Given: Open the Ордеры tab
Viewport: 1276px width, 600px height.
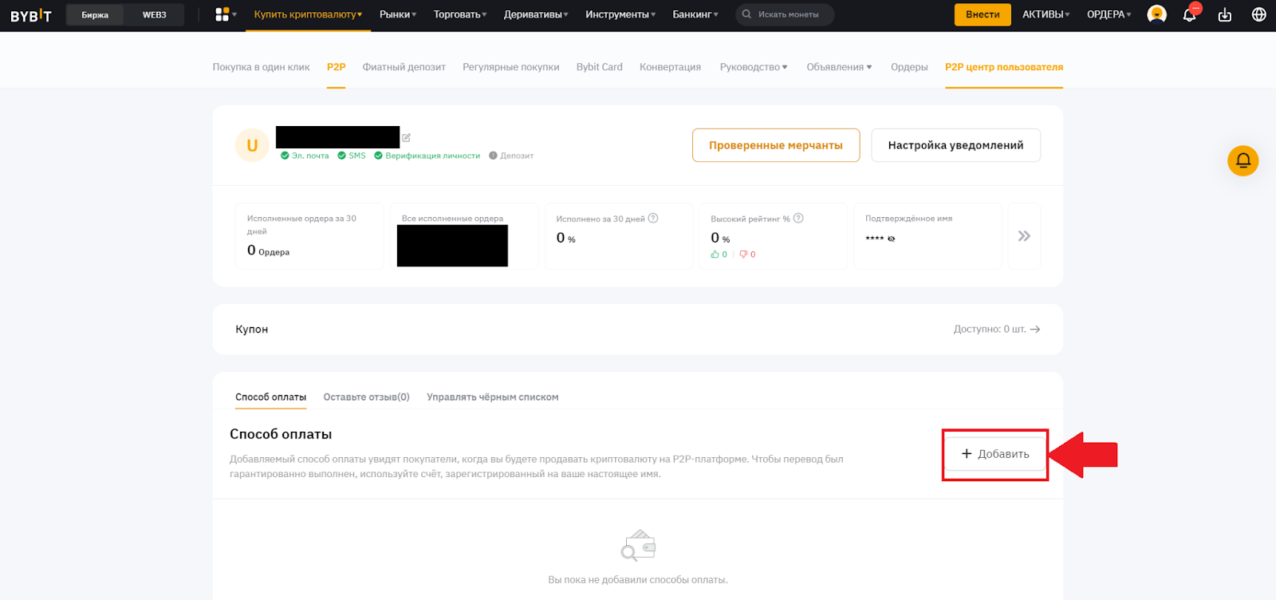Looking at the screenshot, I should (x=909, y=67).
